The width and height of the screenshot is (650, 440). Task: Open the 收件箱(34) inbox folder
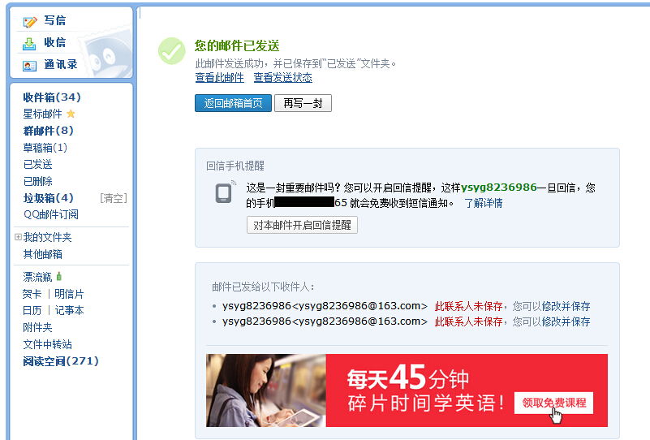[x=52, y=97]
